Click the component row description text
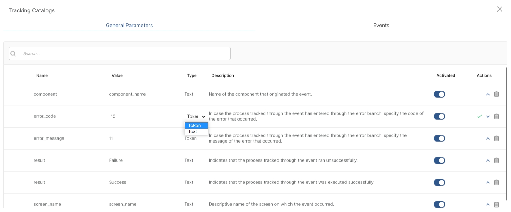 (260, 94)
